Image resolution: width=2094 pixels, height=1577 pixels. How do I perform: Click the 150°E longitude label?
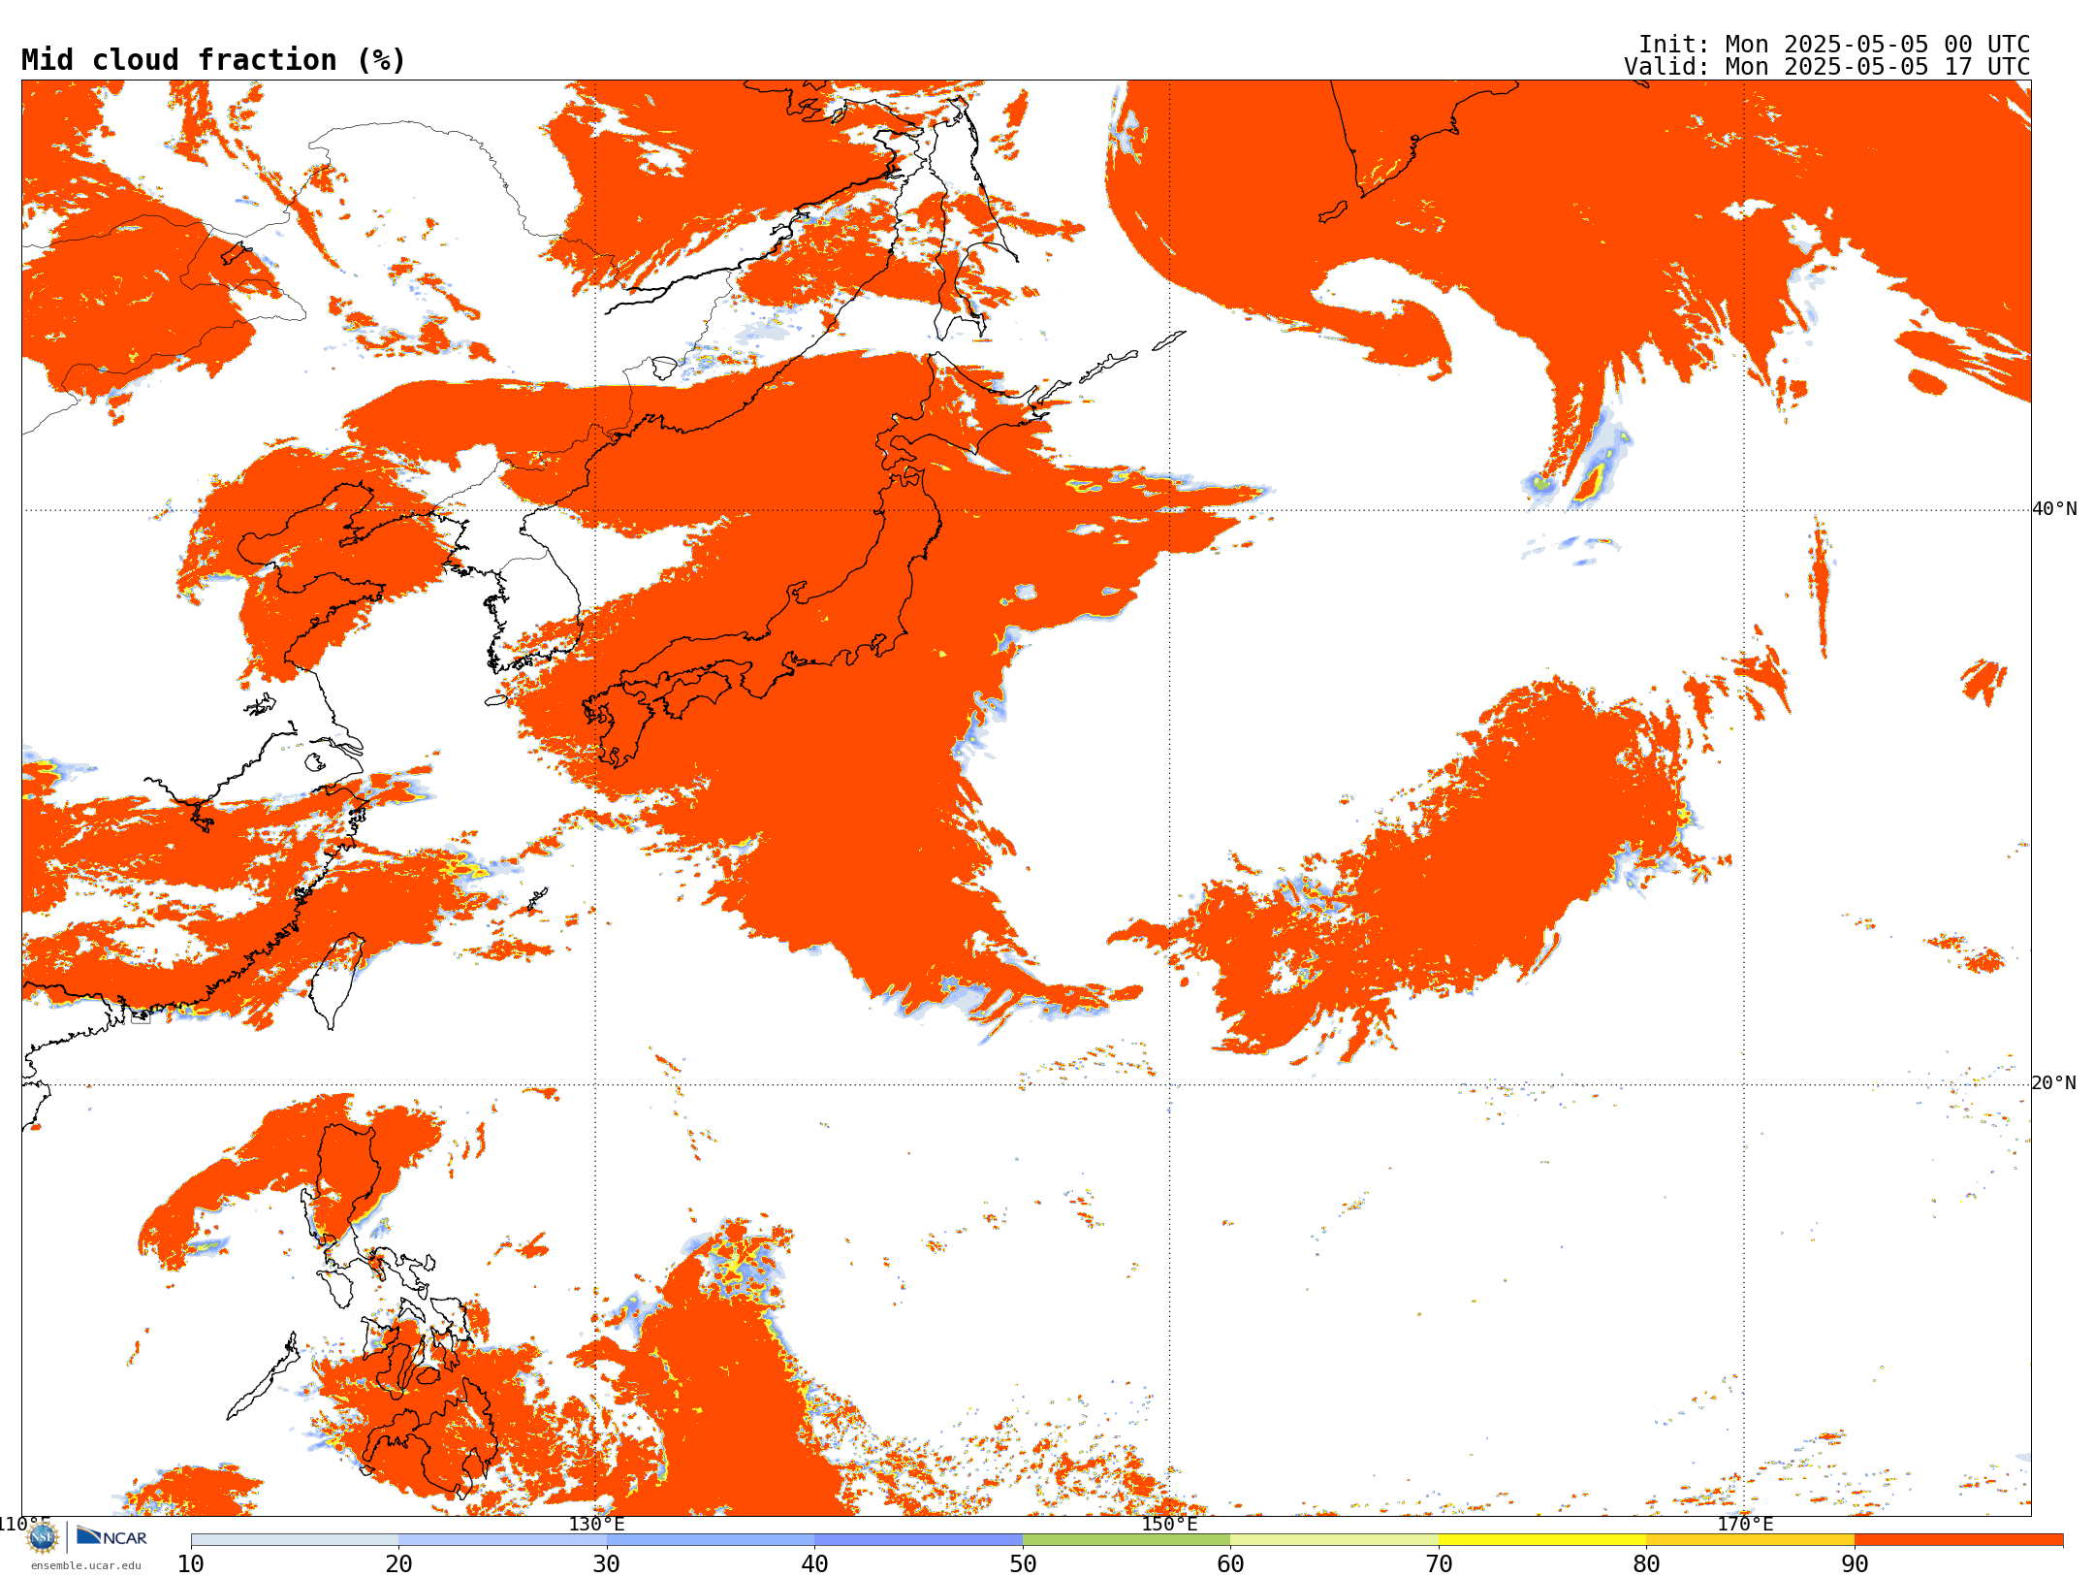[1169, 1524]
